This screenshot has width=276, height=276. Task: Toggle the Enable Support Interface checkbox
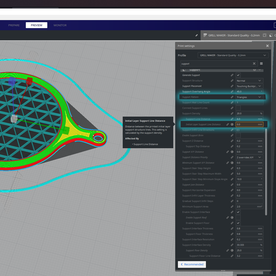tap(238, 212)
